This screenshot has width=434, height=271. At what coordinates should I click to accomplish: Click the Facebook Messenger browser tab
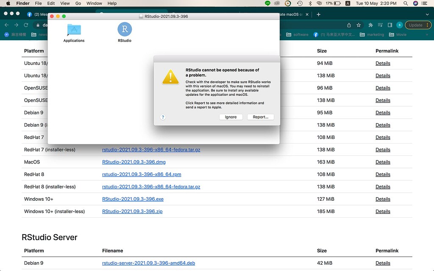37,14
